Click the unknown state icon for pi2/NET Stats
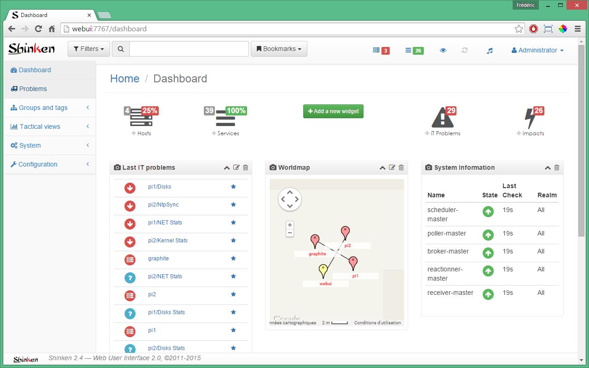Viewport: 589px width, 368px height. coord(130,277)
